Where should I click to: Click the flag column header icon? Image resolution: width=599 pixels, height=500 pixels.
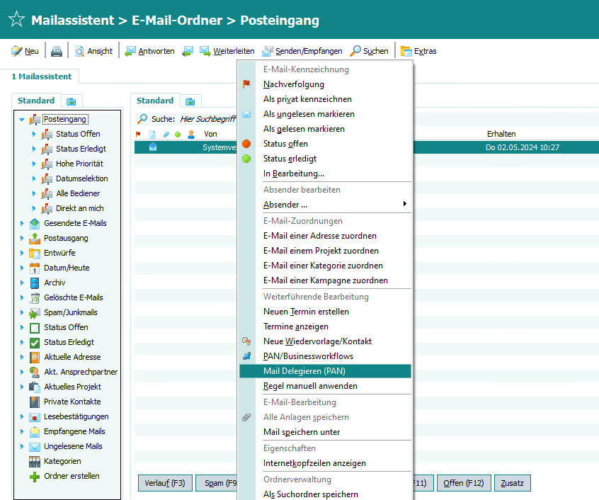click(139, 134)
